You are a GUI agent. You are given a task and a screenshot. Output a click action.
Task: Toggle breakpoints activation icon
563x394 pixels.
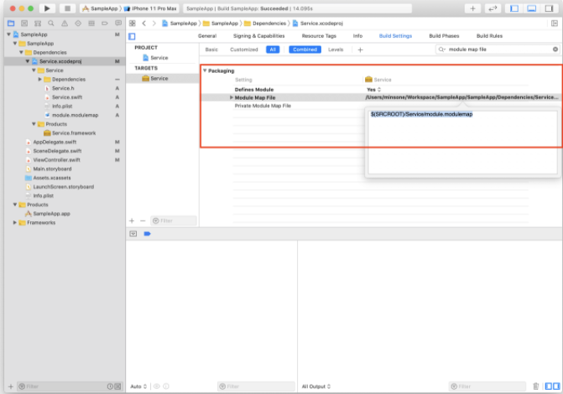147,234
